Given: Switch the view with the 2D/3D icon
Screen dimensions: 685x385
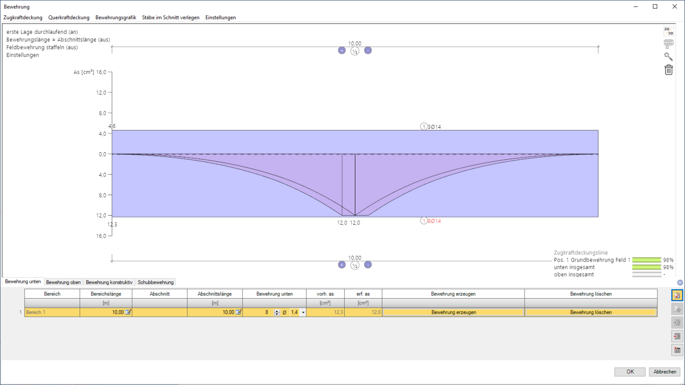Looking at the screenshot, I should [x=668, y=31].
